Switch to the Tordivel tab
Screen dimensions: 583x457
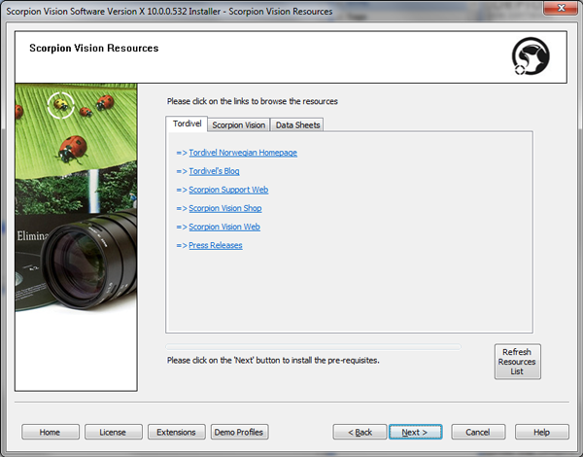[x=187, y=123]
